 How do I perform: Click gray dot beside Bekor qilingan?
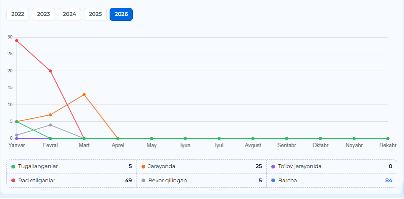coord(143,181)
